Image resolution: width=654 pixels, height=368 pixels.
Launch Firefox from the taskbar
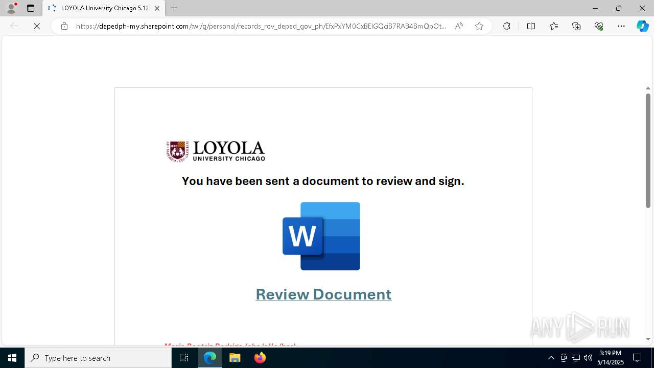260,358
